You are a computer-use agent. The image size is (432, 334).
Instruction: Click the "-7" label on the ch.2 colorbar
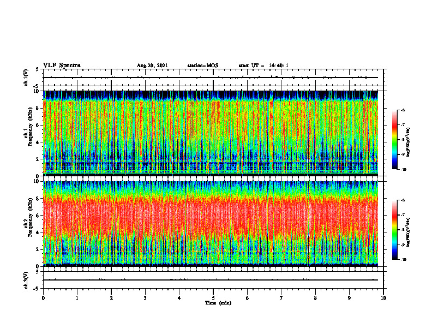[x=403, y=215]
